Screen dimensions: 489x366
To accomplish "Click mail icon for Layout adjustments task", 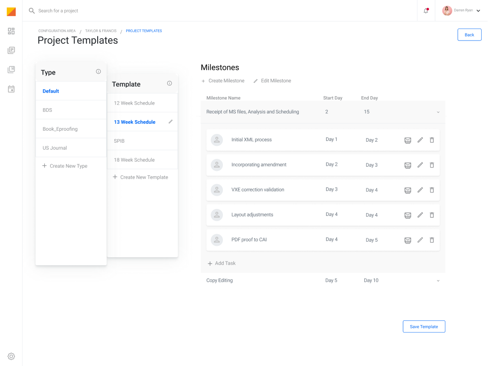I will tap(407, 215).
